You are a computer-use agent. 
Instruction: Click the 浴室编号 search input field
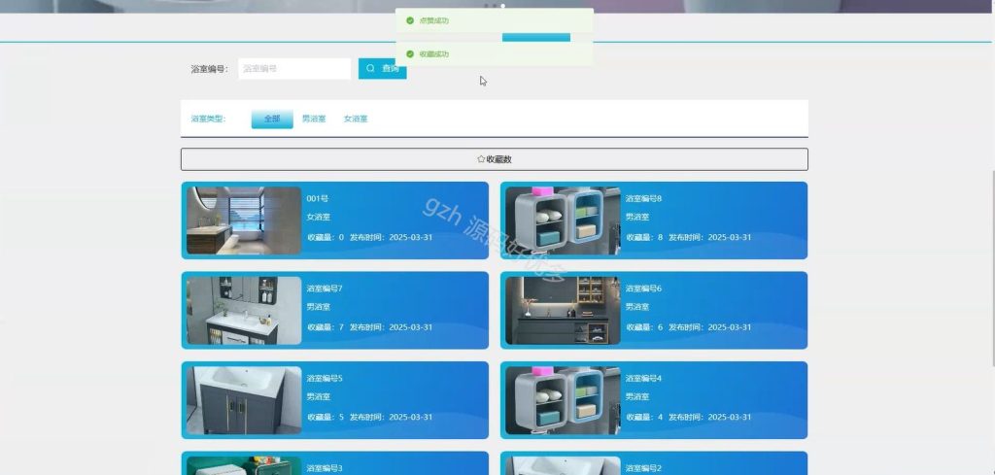294,69
